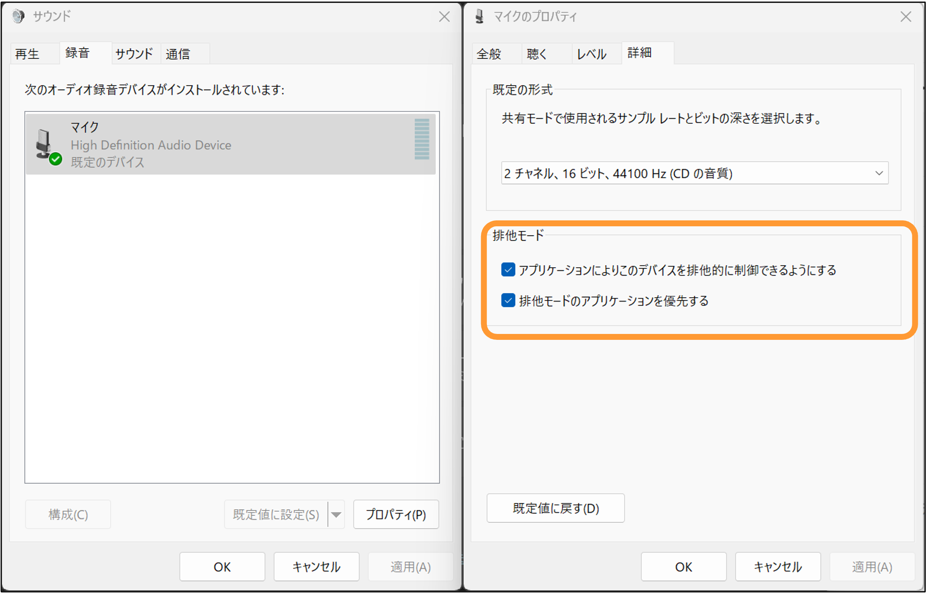
Task: Click the microphone icon in マイクのプロパティ title bar
Action: click(479, 16)
